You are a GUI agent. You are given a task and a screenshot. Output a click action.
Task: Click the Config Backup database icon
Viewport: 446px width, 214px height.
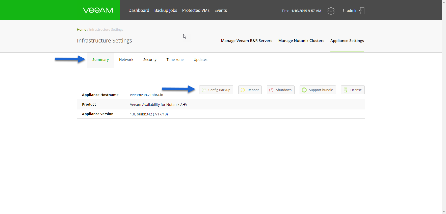(x=204, y=90)
